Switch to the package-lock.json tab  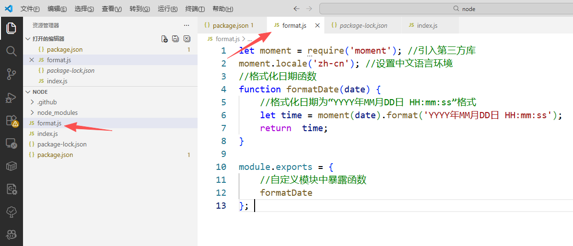pyautogui.click(x=363, y=25)
